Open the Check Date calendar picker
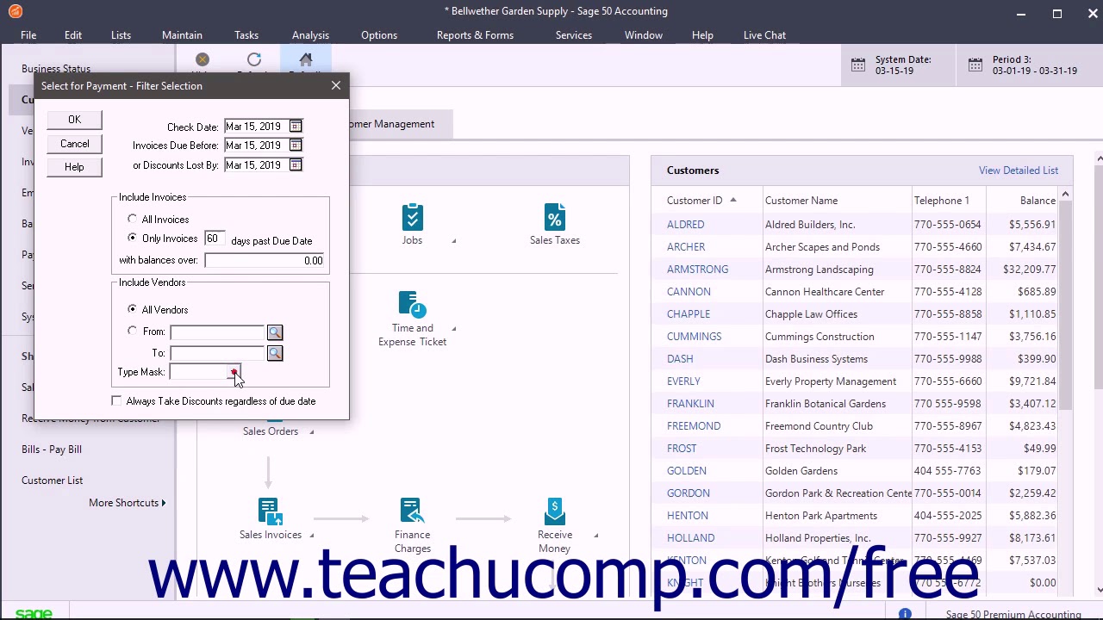The height and width of the screenshot is (620, 1103). (x=296, y=127)
